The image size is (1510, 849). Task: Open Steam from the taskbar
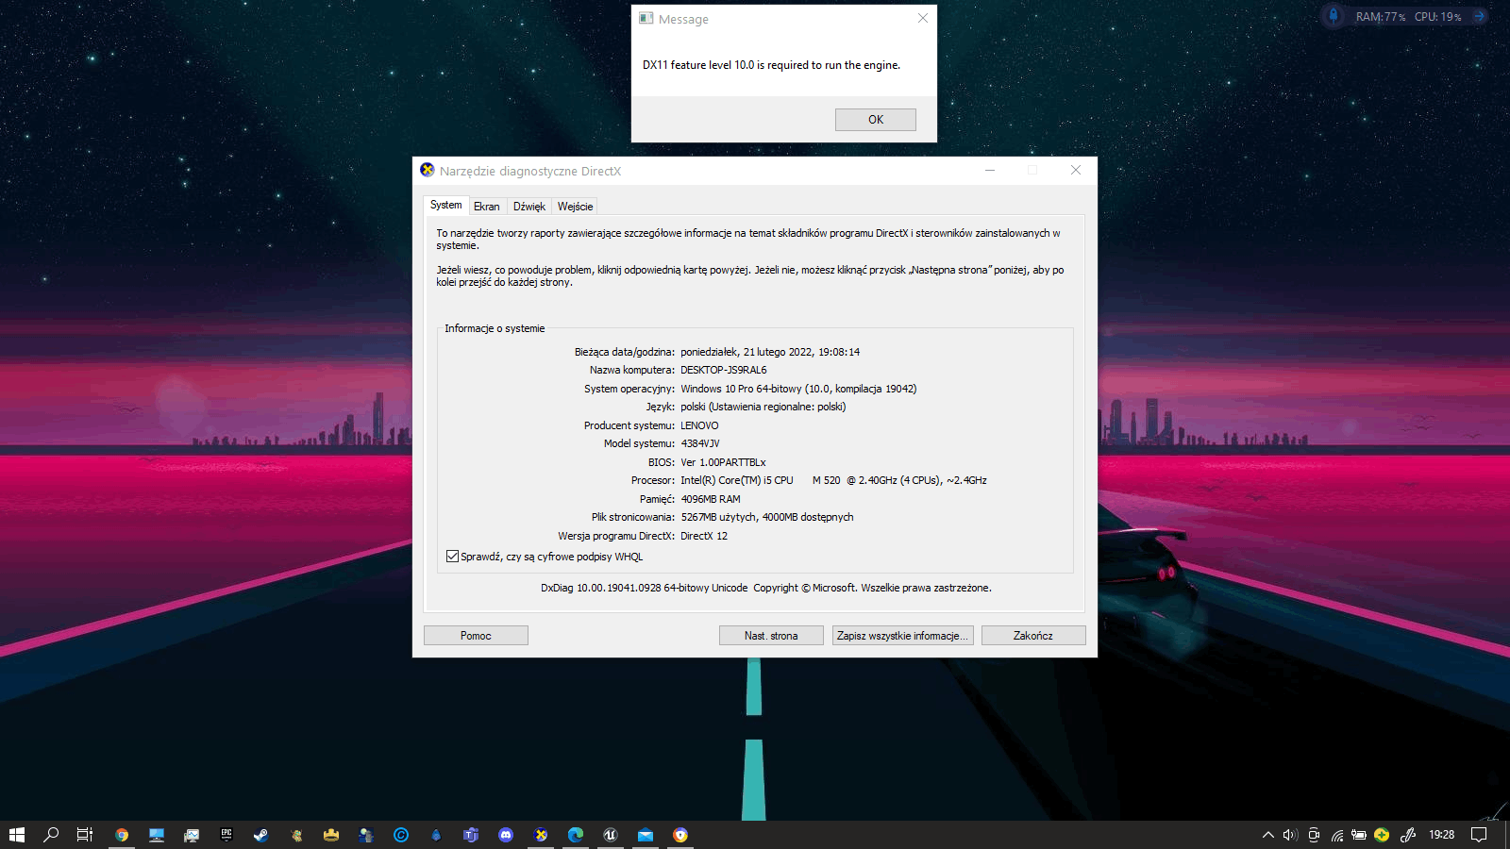point(261,835)
